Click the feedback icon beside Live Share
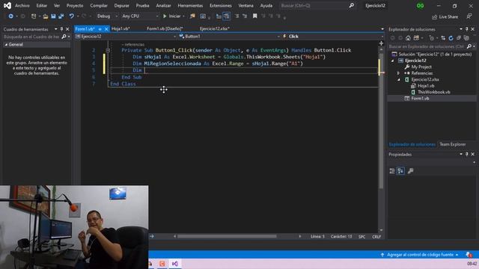 (x=469, y=16)
